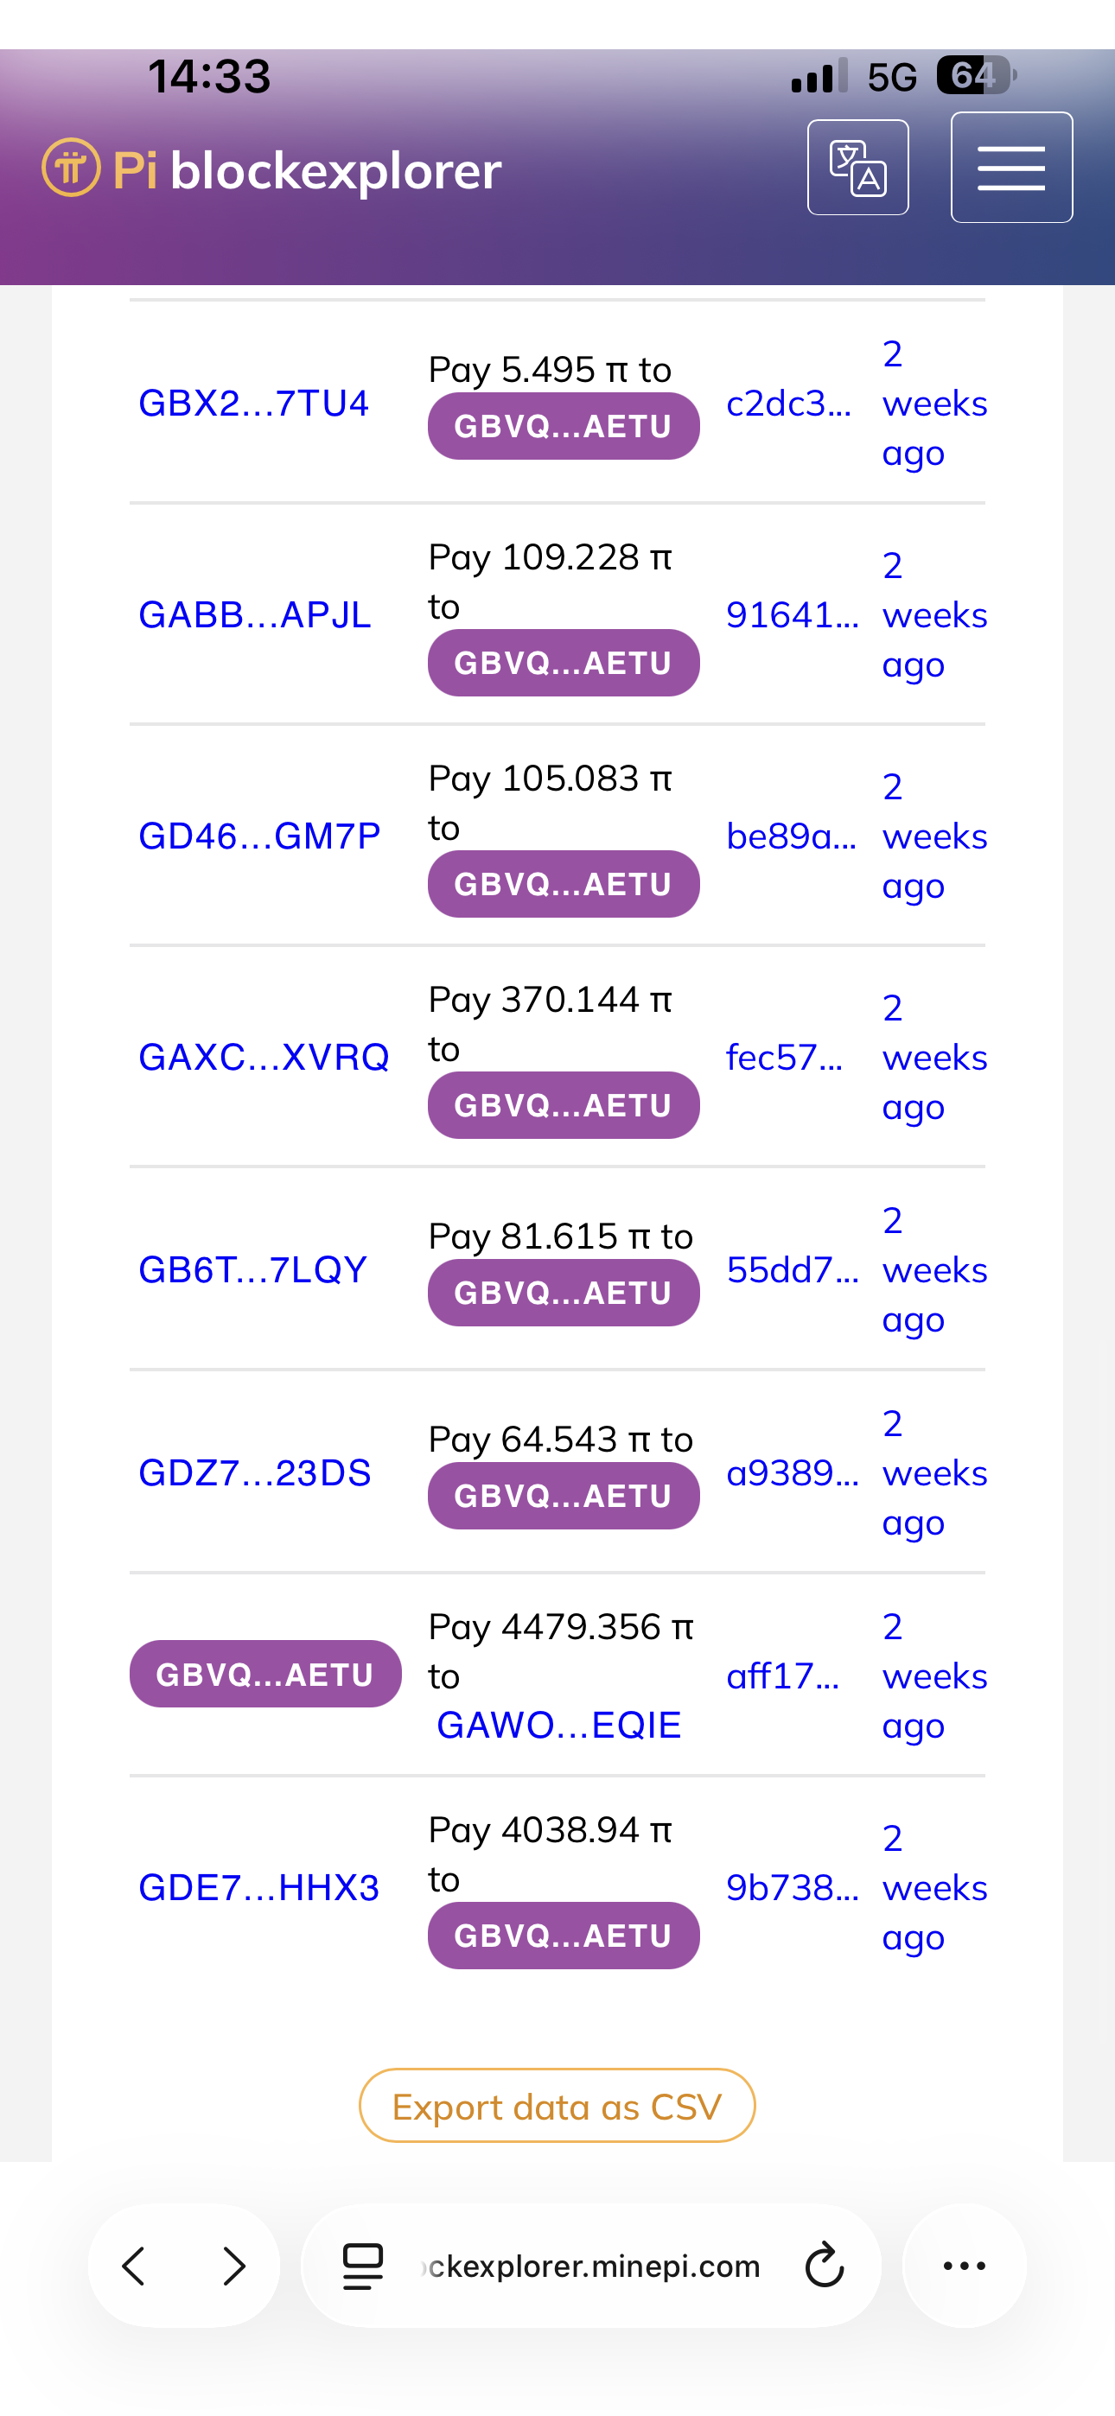The width and height of the screenshot is (1115, 2416).
Task: Export data as CSV
Action: click(x=557, y=2107)
